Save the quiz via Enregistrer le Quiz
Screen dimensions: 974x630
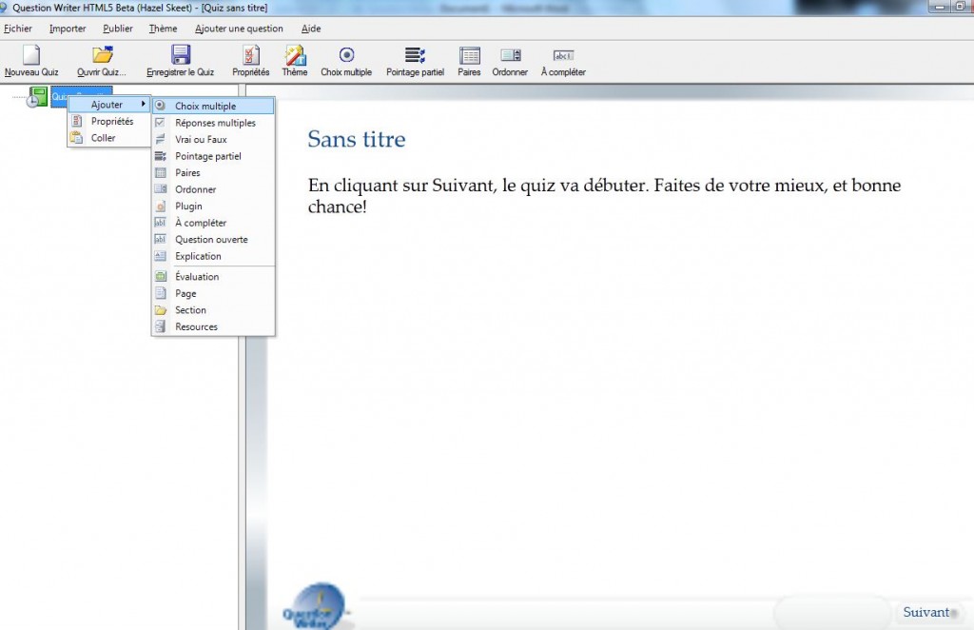point(181,59)
